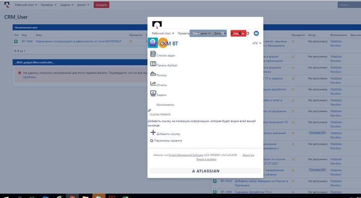This screenshot has width=361, height=198.
Task: Open the Релизы ship icon
Action: 153,74
